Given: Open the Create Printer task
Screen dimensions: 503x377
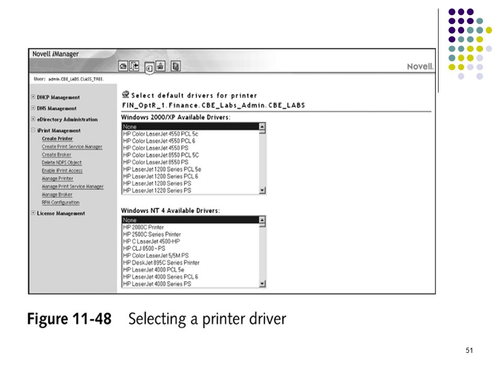Looking at the screenshot, I should click(x=57, y=138).
